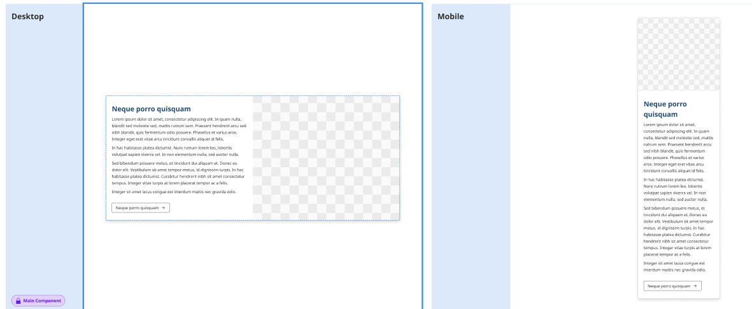
Task: Click the mobile paragraph starting In hac habitasse
Action: pyautogui.click(x=675, y=189)
